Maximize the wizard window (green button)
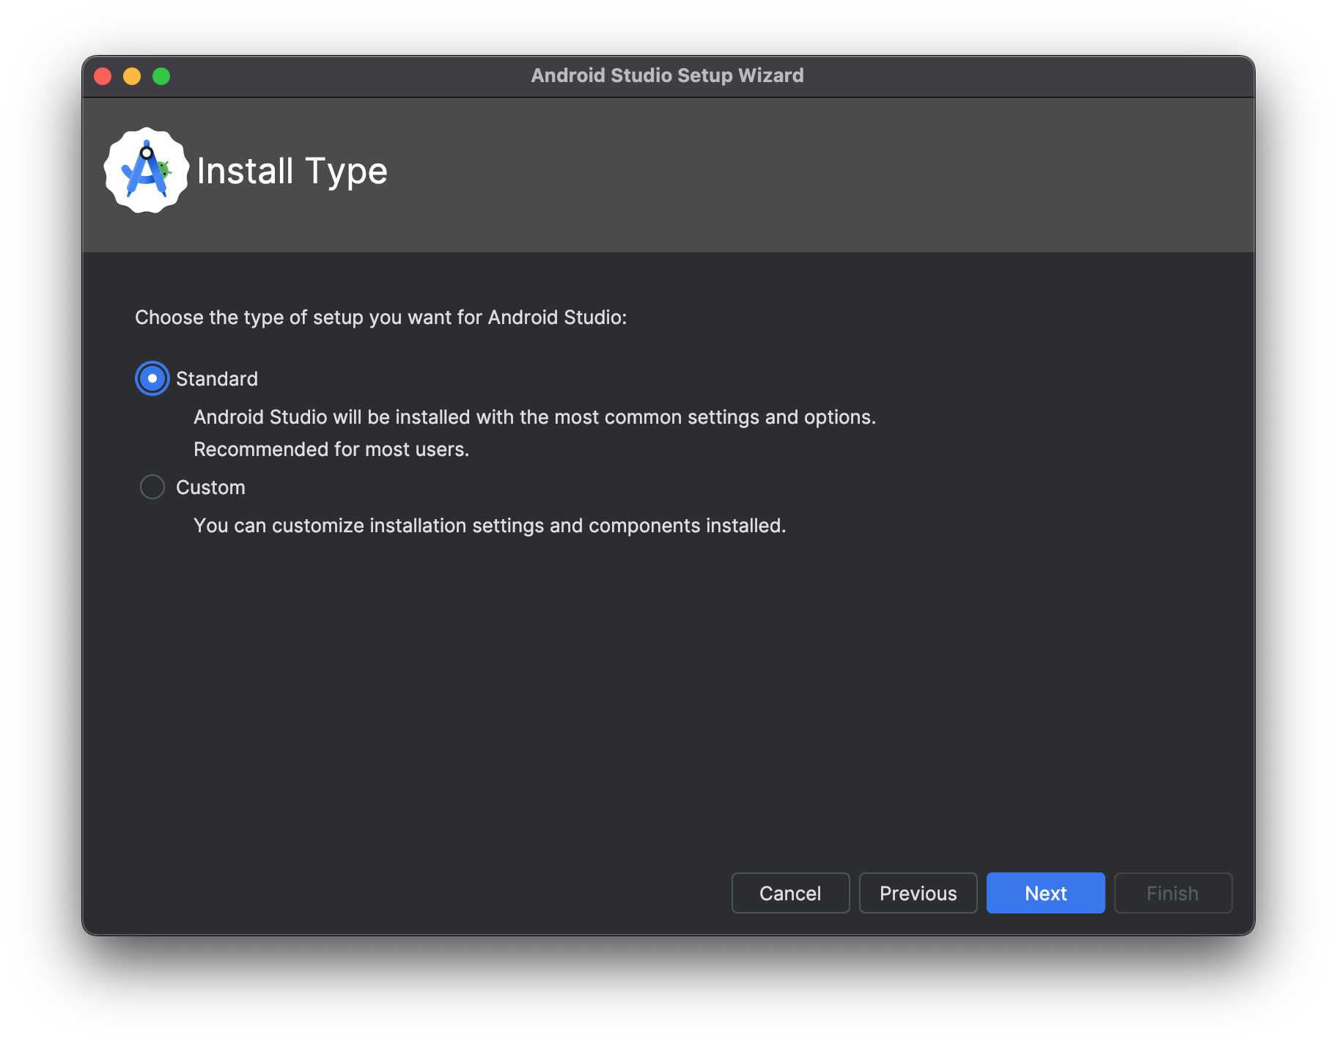This screenshot has width=1337, height=1044. [x=161, y=76]
